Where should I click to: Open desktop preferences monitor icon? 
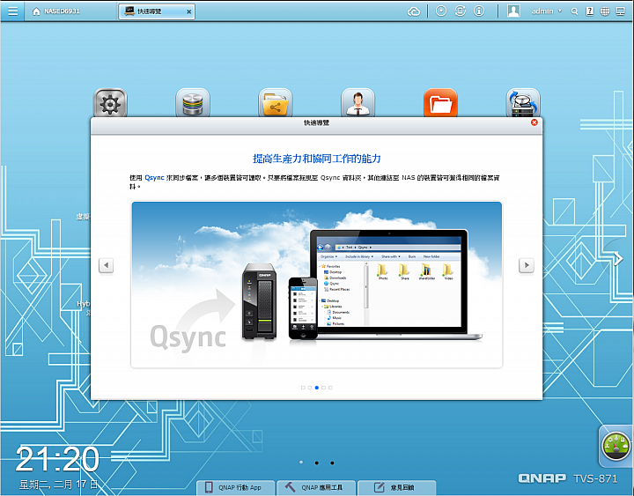620,11
